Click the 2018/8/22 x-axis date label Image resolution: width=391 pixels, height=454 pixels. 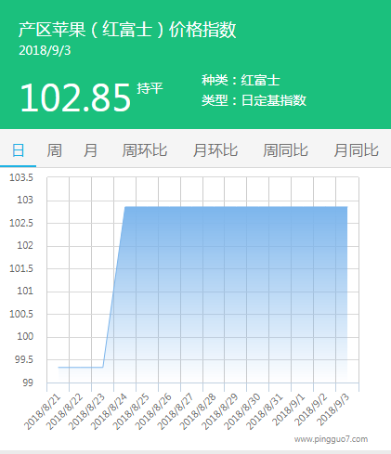click(x=65, y=411)
